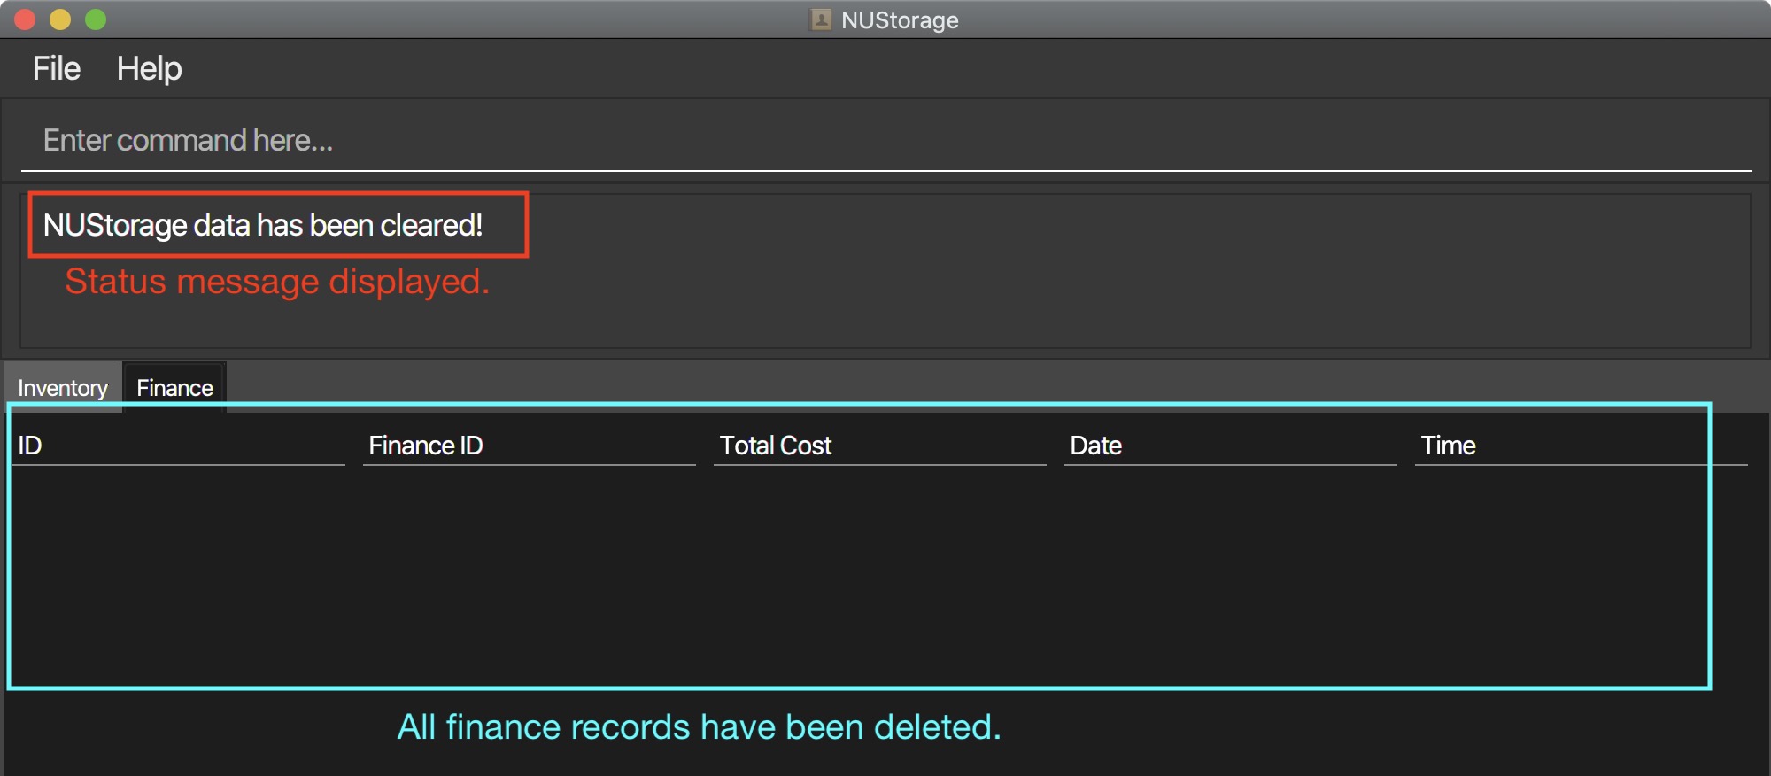Close the NUStorage window with red button

click(25, 19)
